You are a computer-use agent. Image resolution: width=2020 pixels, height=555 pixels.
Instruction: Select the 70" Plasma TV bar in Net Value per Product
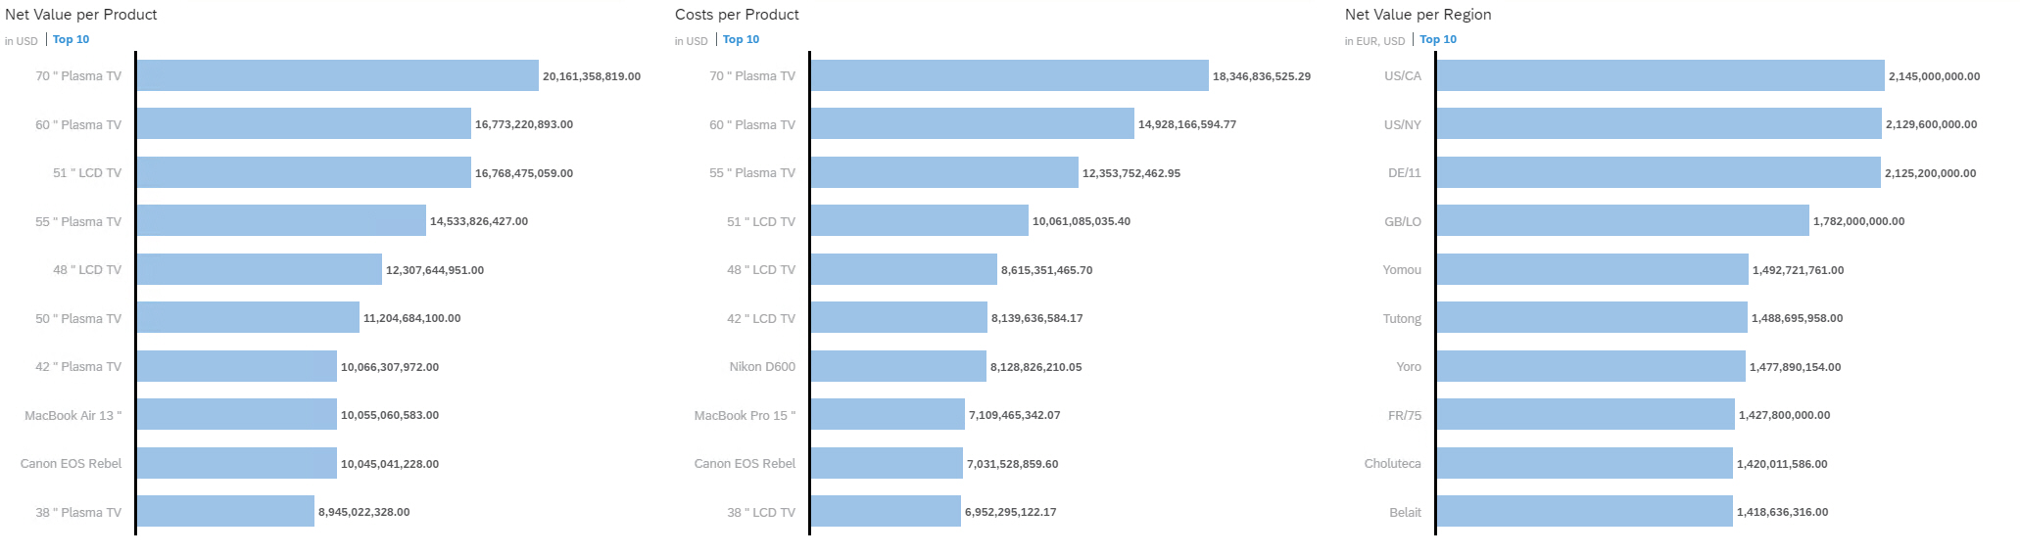point(337,75)
